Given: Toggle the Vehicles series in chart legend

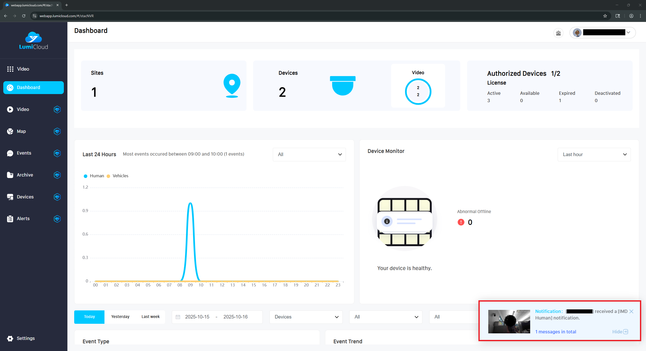Looking at the screenshot, I should [x=118, y=176].
